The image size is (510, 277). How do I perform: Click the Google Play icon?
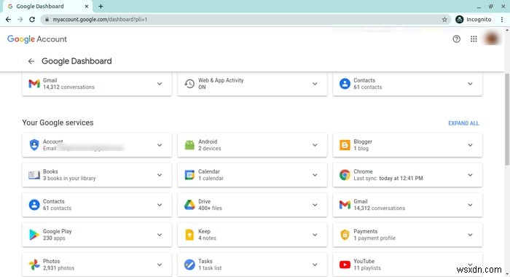tap(34, 235)
